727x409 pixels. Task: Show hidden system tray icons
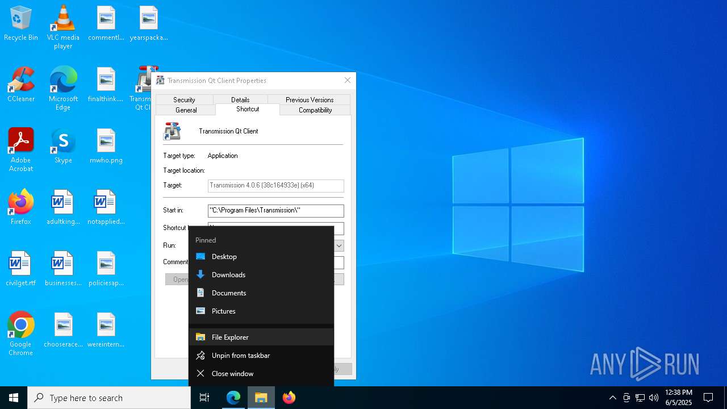612,398
